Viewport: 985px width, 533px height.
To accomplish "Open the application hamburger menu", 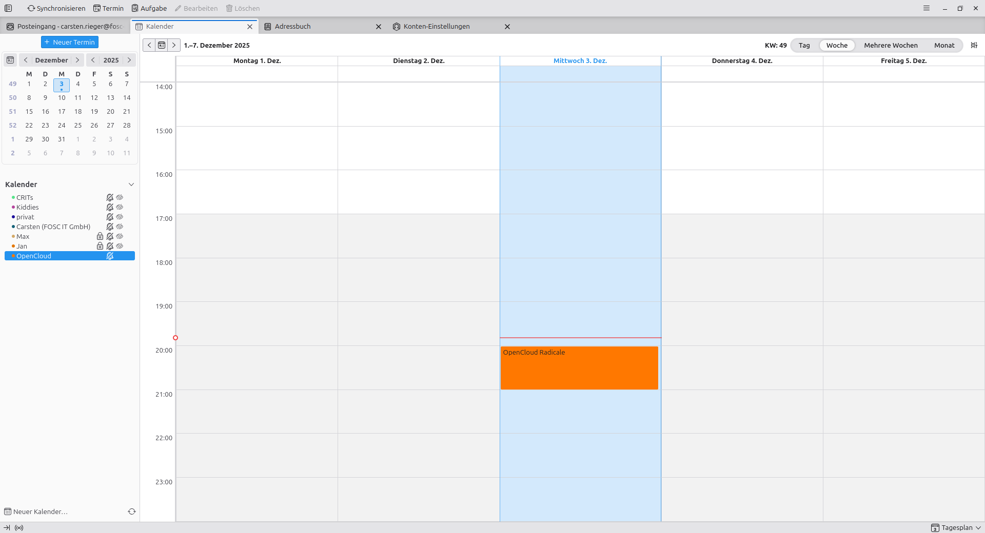I will [927, 8].
